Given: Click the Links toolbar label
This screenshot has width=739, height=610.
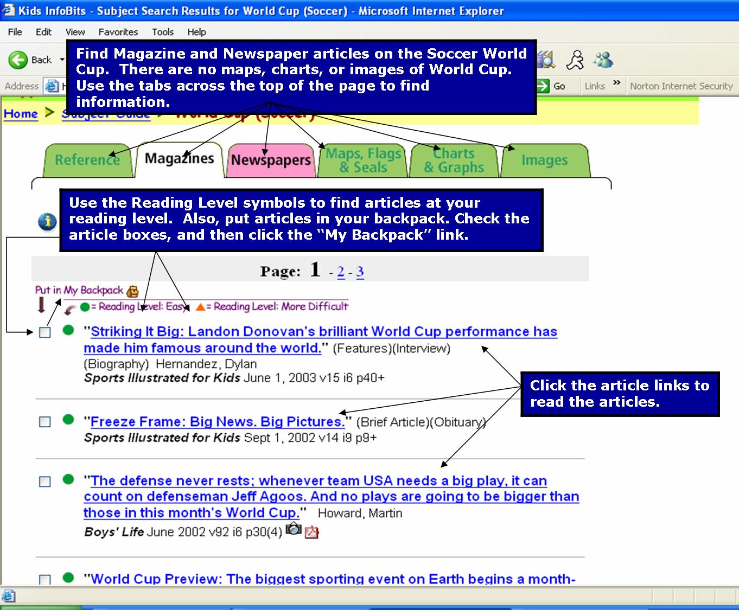Looking at the screenshot, I should click(x=595, y=86).
